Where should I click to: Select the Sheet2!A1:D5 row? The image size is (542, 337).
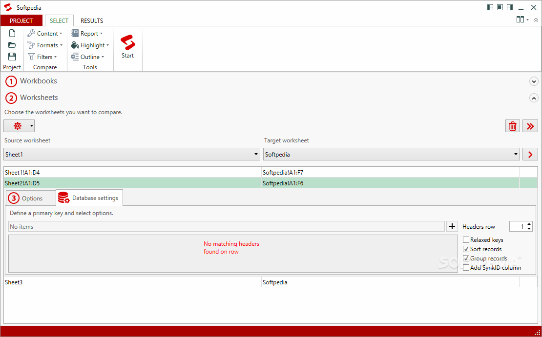click(x=271, y=183)
